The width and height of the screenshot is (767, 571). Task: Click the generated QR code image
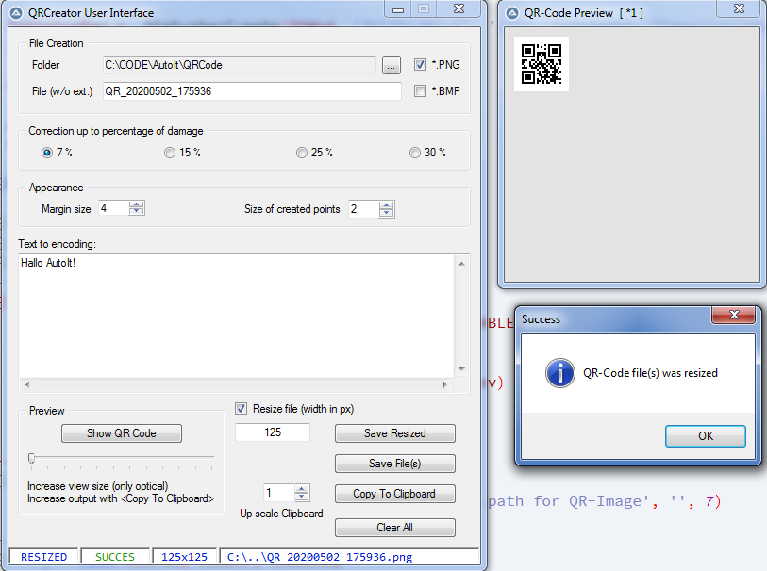(542, 65)
